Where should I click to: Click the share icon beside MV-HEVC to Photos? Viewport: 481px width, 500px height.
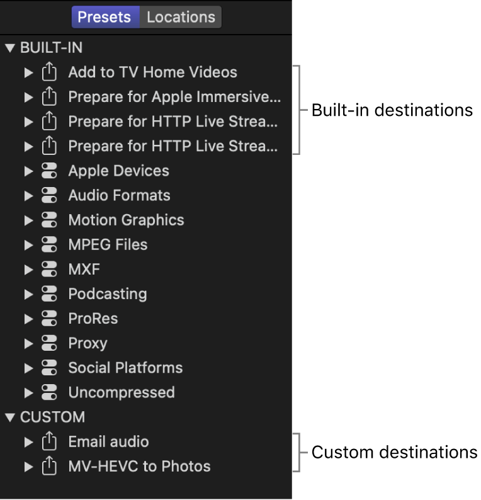tap(49, 467)
